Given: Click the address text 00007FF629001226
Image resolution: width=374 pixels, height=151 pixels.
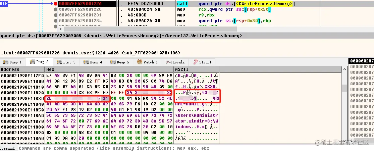Looking at the screenshot, I should pos(80,4).
